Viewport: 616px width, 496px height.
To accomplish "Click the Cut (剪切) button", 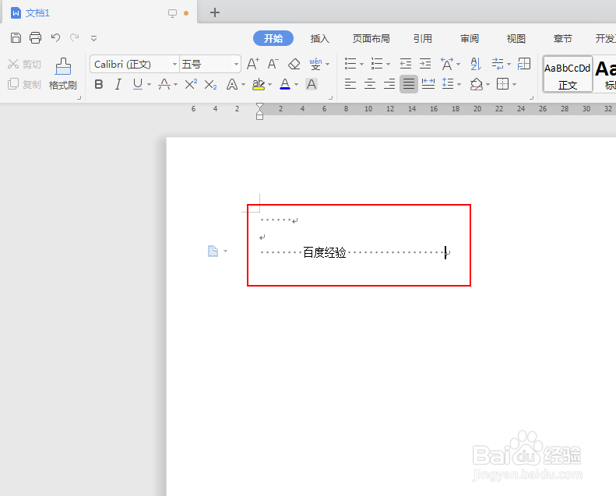I will point(24,64).
